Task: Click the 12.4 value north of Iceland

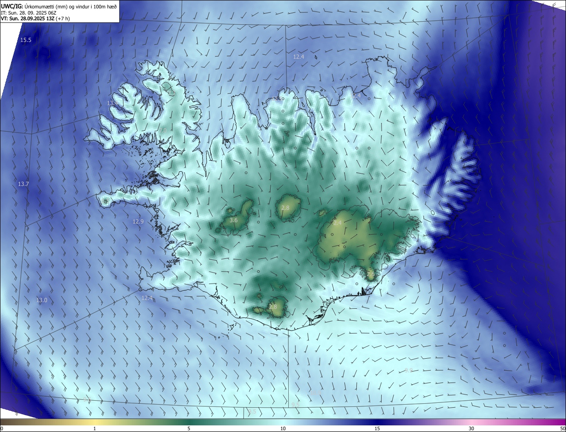Action: (x=299, y=57)
